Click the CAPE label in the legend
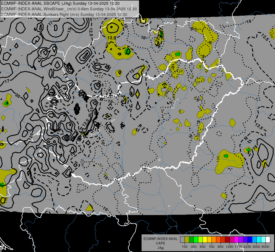This screenshot has width=275, height=252. [161, 243]
